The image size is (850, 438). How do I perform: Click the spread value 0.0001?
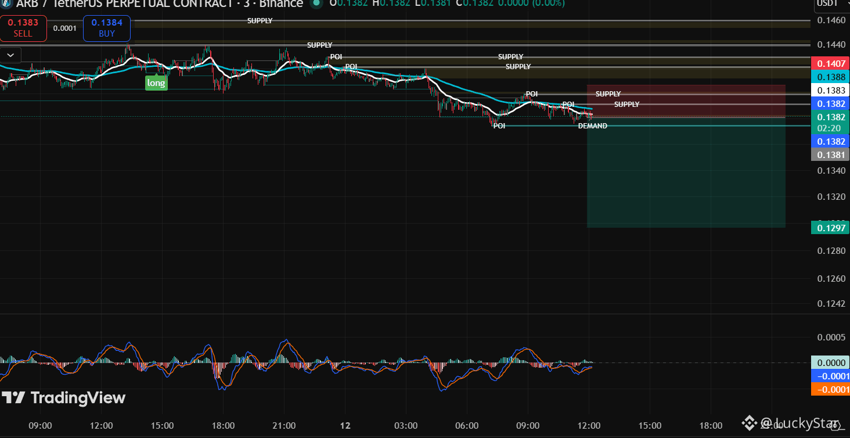tap(64, 28)
